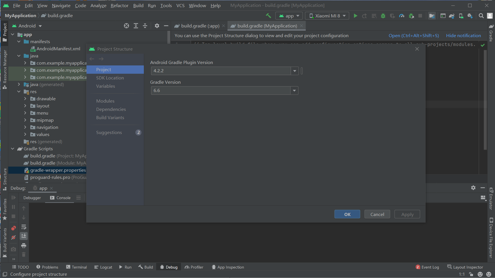Click the Gradle Plugin Version 4.2.2 field
This screenshot has width=495, height=278.
click(221, 71)
